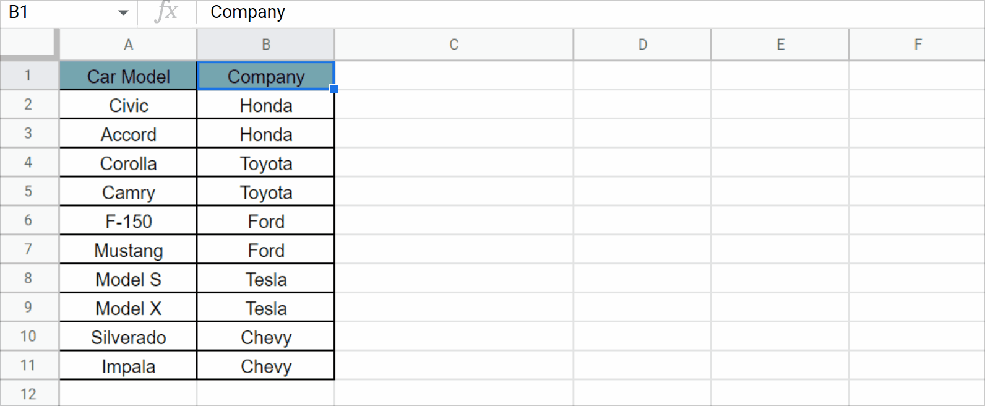The image size is (985, 406).
Task: Click the Car Model header cell
Action: [128, 76]
